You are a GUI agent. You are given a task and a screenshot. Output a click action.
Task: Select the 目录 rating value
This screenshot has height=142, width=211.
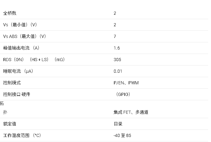118,124
